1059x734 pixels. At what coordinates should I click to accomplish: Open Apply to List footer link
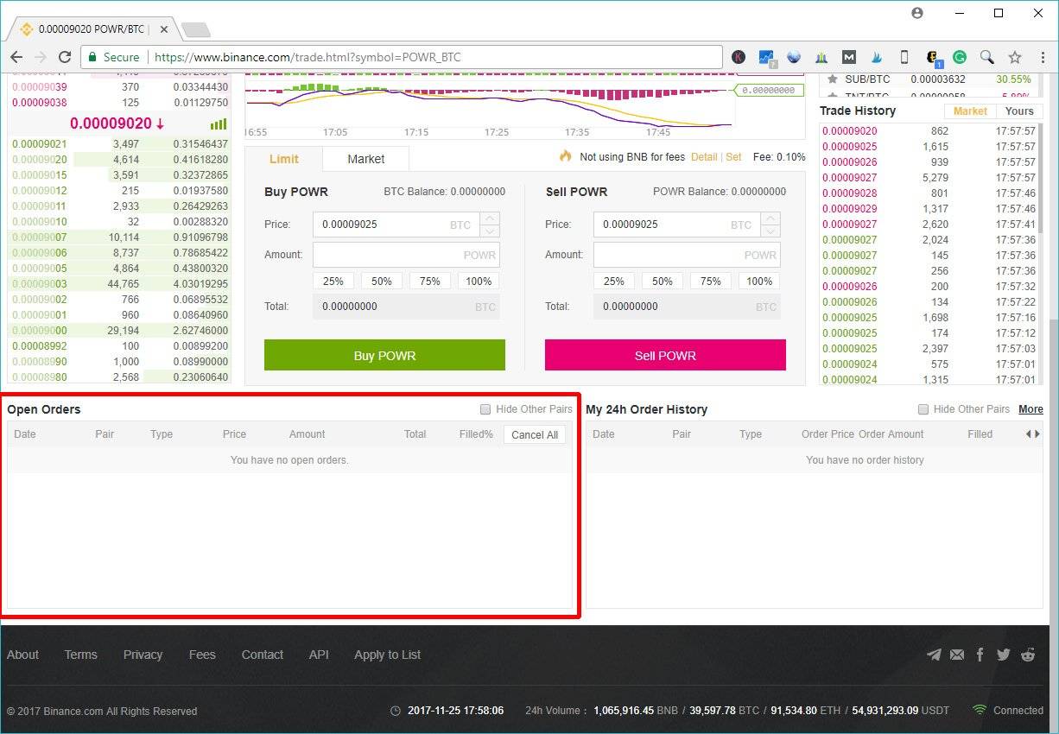(x=387, y=655)
